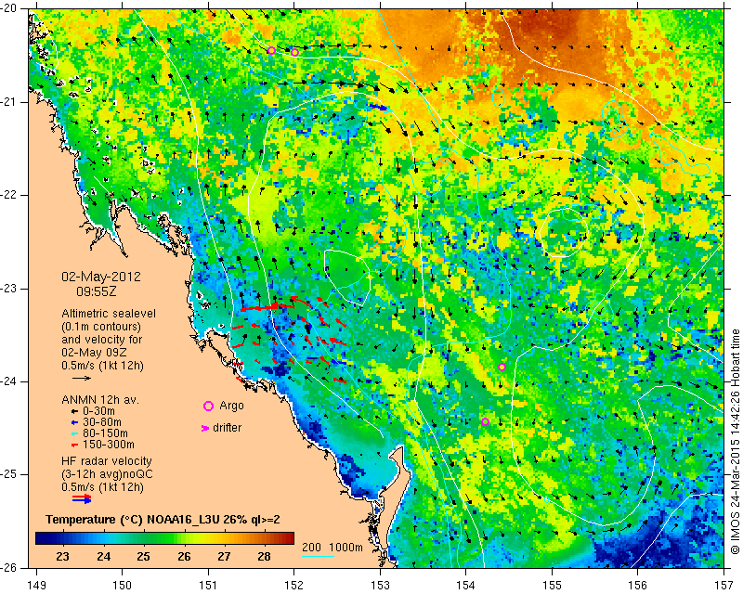Click the Argo circle symbol in the legend
Viewport: 743px width, 594px height.
208,406
